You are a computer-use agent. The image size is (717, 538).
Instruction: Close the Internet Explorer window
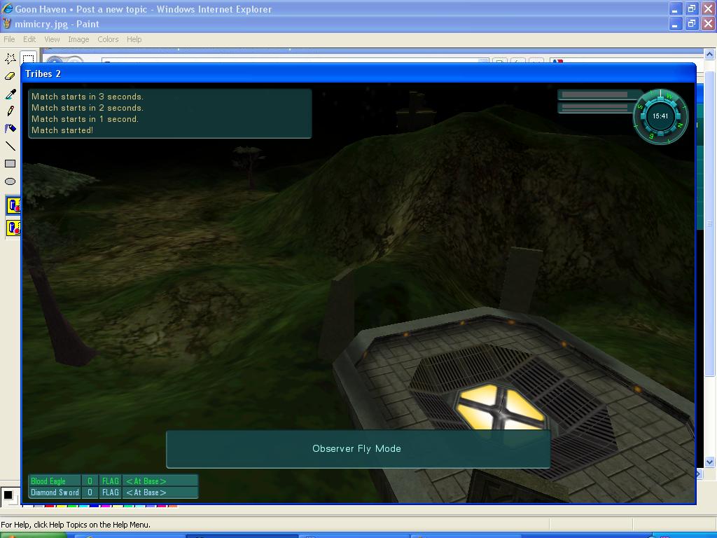(x=709, y=8)
